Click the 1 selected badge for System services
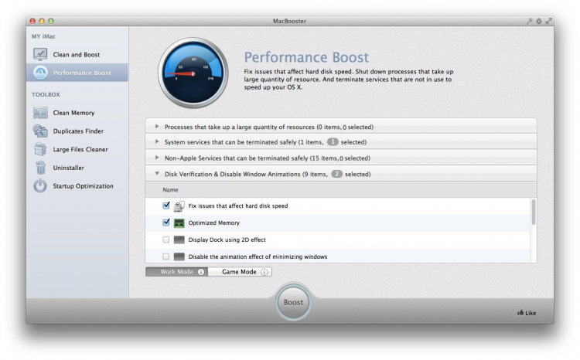The width and height of the screenshot is (580, 360). 333,142
